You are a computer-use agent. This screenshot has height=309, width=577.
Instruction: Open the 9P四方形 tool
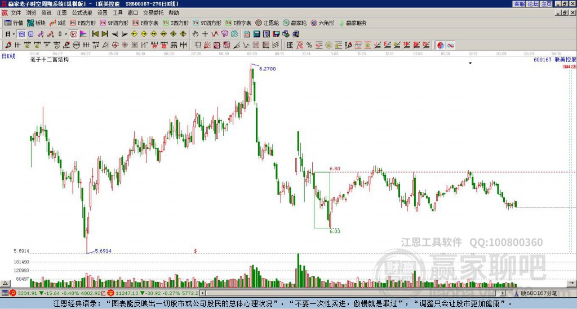pos(114,23)
